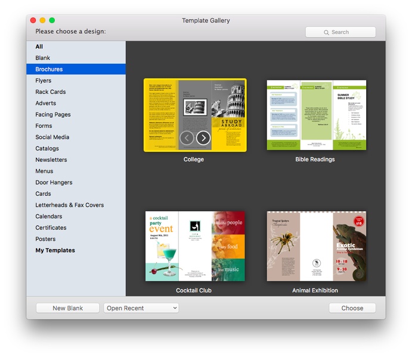
Task: Go to My Templates section
Action: (x=55, y=250)
